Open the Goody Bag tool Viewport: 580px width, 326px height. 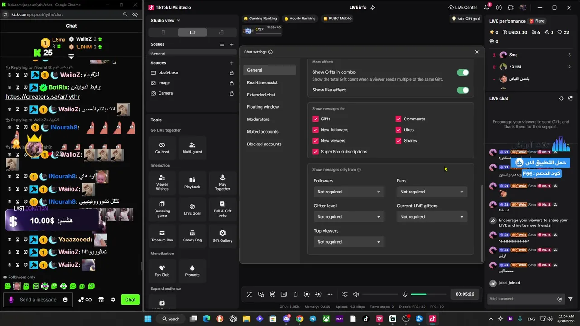pos(192,236)
